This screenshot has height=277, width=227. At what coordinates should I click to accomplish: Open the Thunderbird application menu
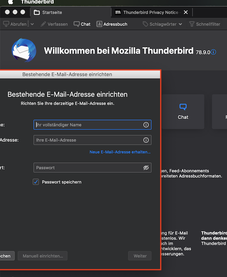coord(37,2)
